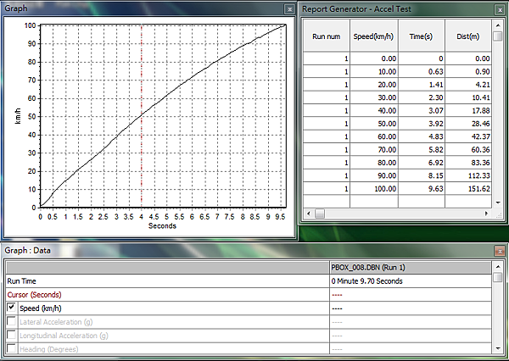Click the PBOX_008.DBN (Run 1) column header
509x361 pixels.
click(411, 268)
